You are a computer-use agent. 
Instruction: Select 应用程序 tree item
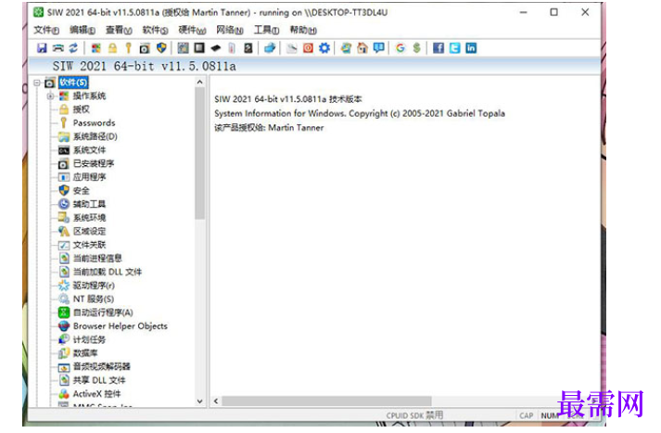(89, 177)
